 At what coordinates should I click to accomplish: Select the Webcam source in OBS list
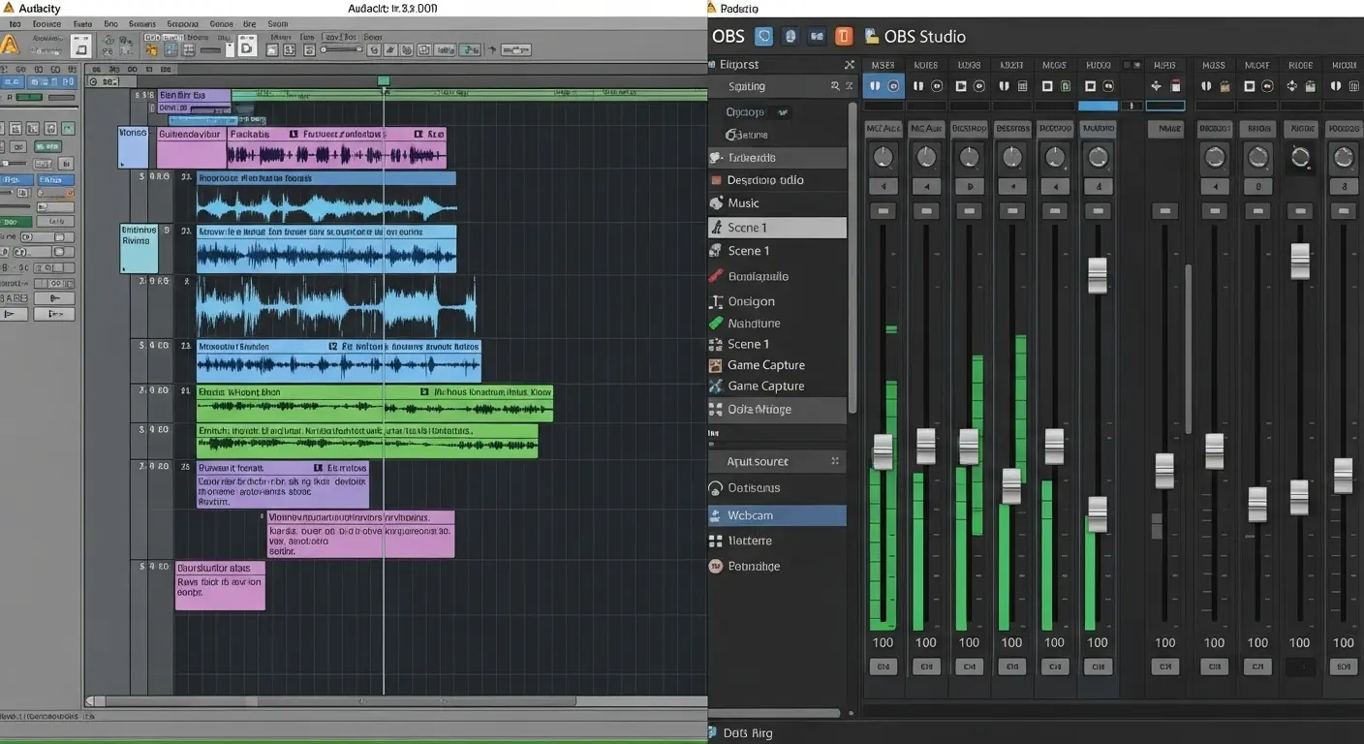pos(777,515)
